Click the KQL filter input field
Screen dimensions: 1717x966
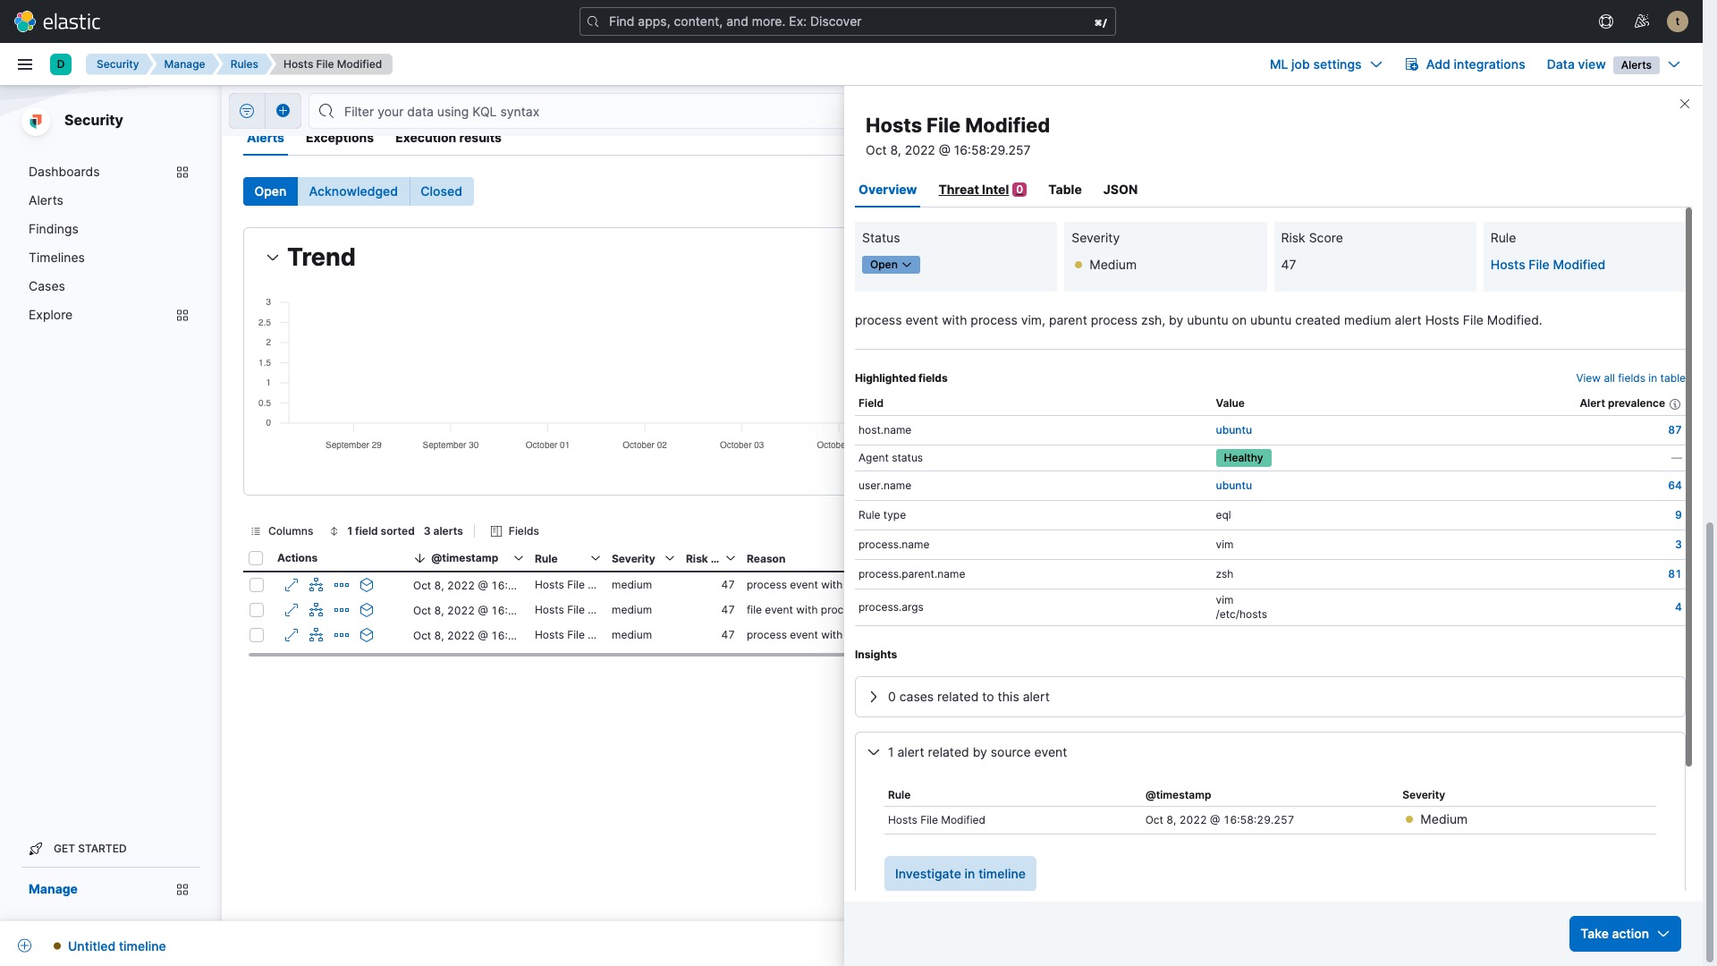(581, 112)
